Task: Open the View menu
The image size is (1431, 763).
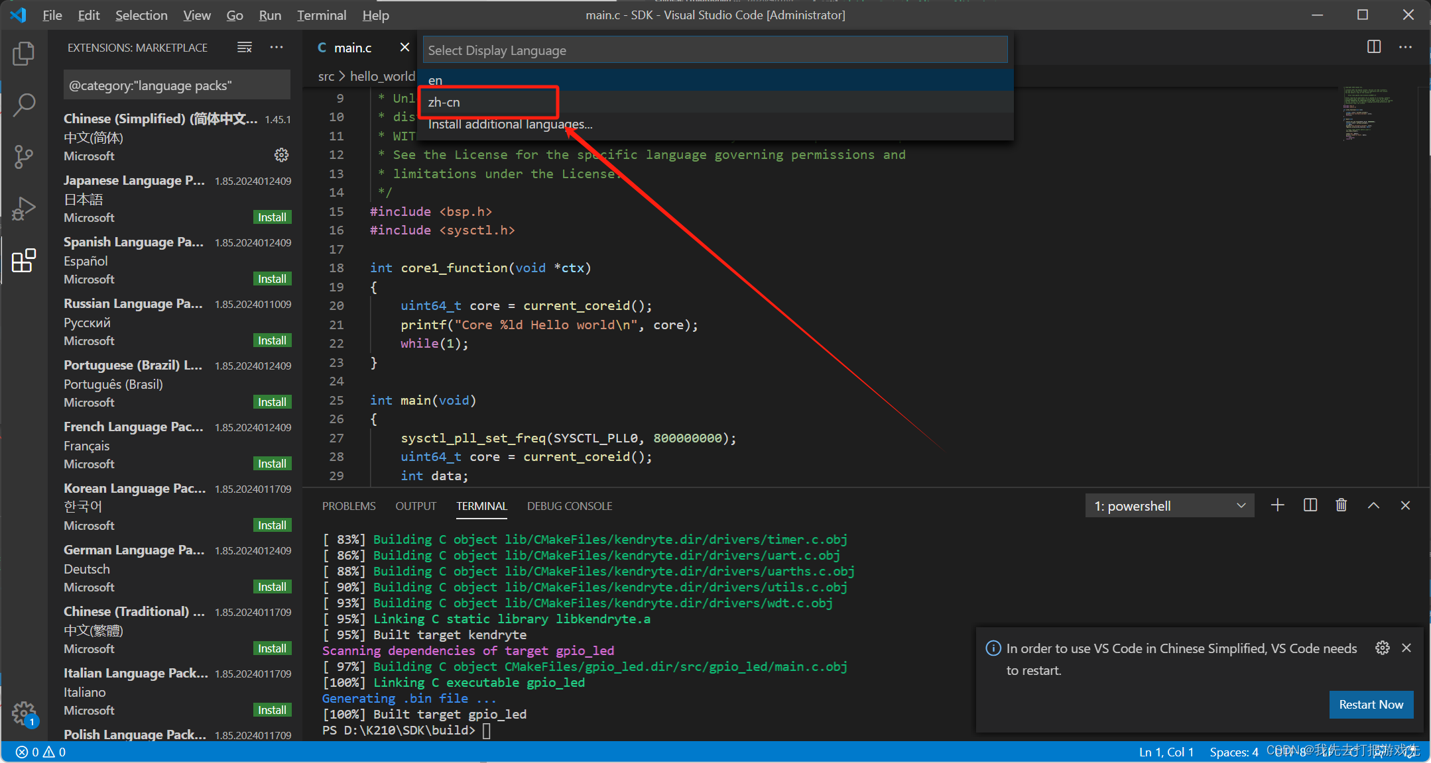Action: [197, 15]
